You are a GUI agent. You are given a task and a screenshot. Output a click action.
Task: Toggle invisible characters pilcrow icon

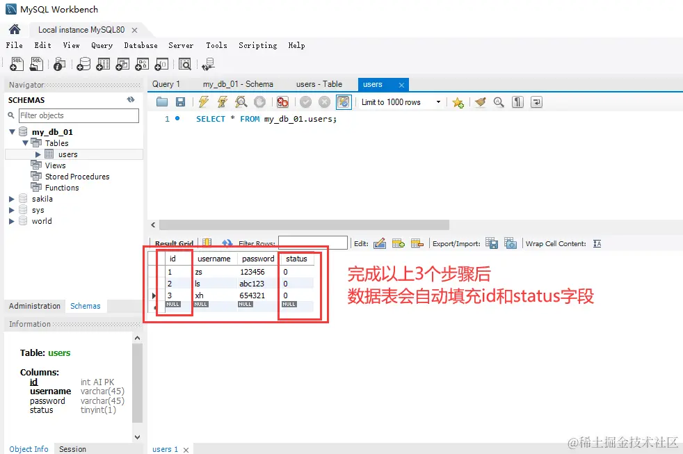click(517, 102)
